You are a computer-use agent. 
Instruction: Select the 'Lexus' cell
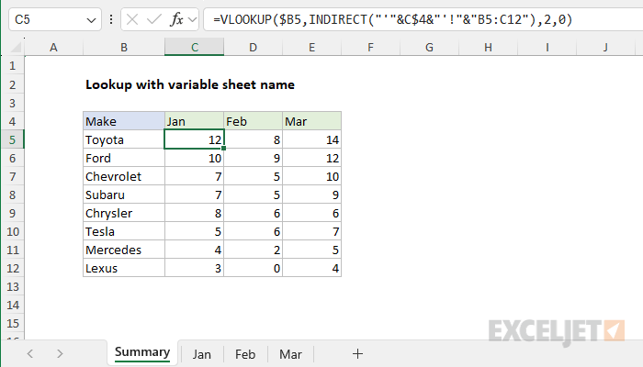coord(124,268)
